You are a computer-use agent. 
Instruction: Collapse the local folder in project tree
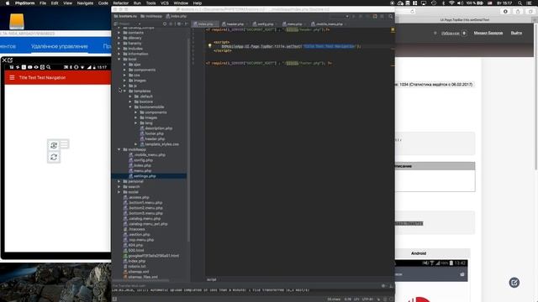119,60
